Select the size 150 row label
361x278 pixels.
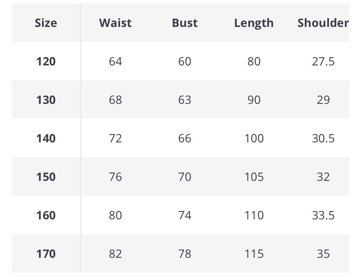click(x=46, y=177)
